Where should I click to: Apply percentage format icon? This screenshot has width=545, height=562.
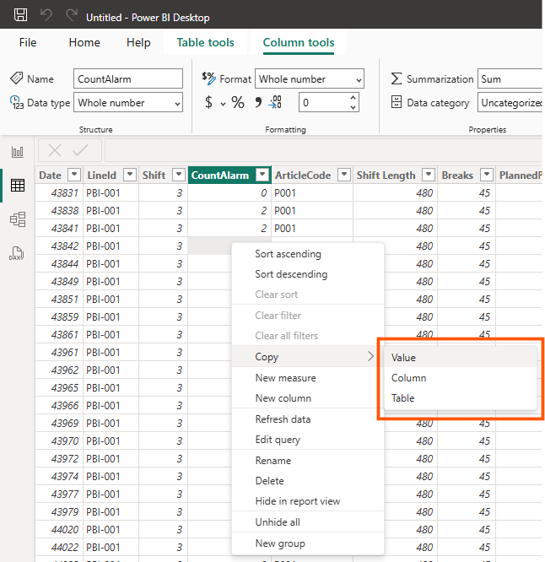(238, 102)
